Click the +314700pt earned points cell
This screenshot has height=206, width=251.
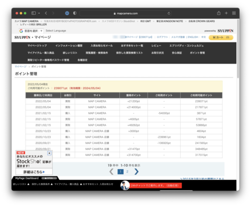133,155
